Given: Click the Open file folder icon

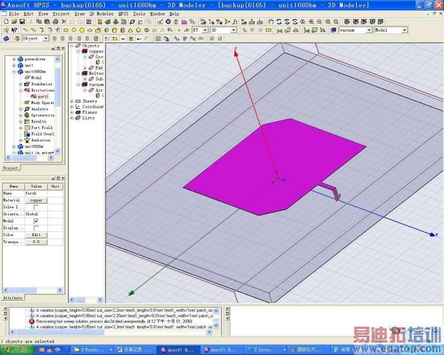Looking at the screenshot, I should (x=14, y=21).
